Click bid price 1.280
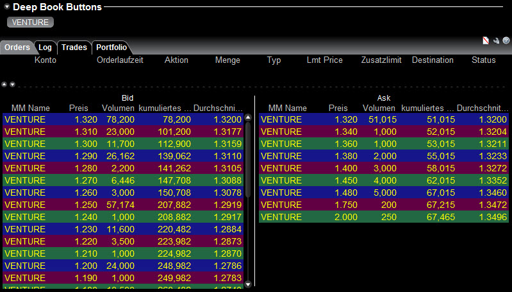This screenshot has height=292, width=512. tap(86, 168)
